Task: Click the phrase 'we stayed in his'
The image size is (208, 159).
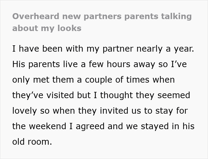Action: (x=160, y=126)
